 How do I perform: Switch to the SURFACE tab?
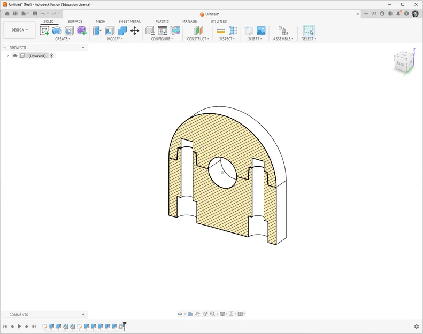[x=75, y=21]
